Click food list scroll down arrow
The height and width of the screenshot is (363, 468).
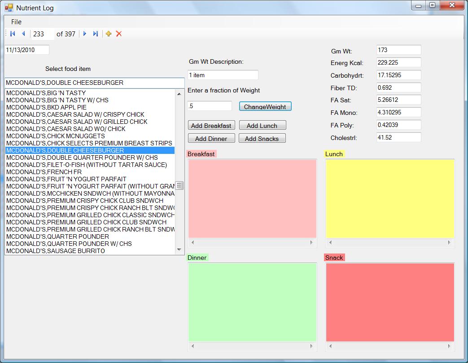(179, 249)
